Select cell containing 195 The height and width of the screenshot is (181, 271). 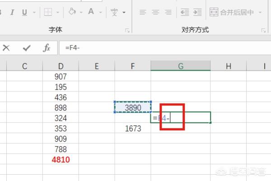pyautogui.click(x=61, y=87)
